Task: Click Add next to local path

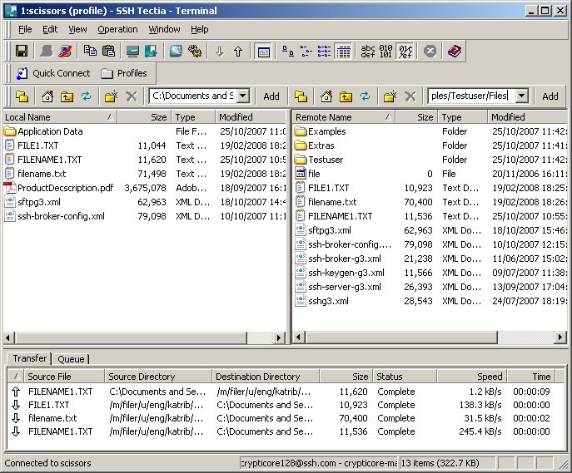Action: pos(271,96)
